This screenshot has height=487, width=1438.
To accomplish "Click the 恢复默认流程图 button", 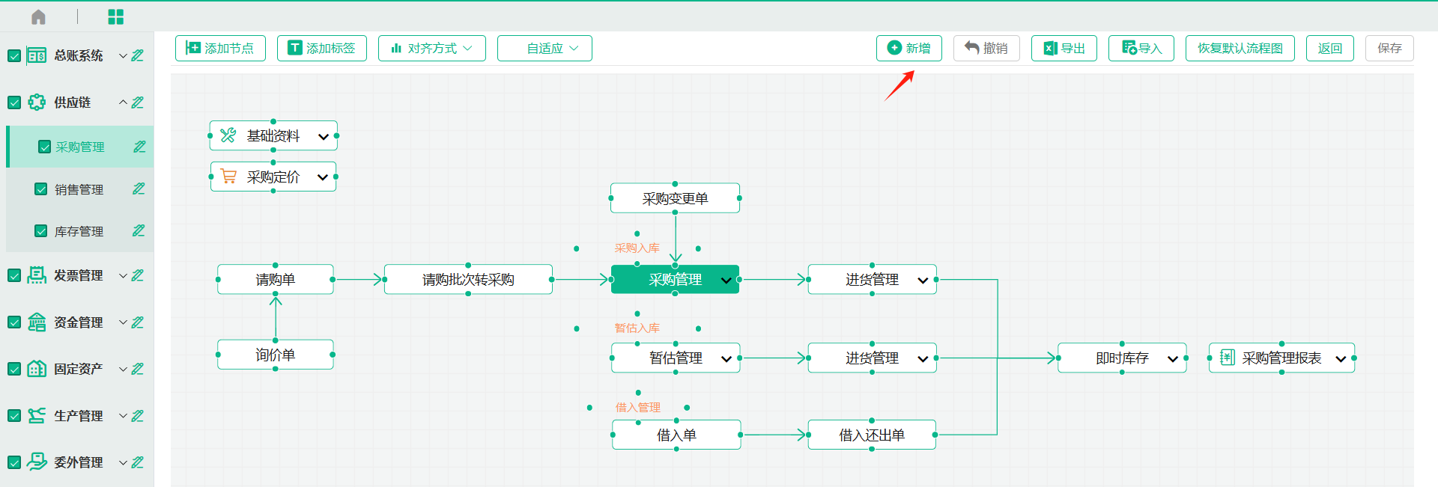I will (x=1240, y=48).
